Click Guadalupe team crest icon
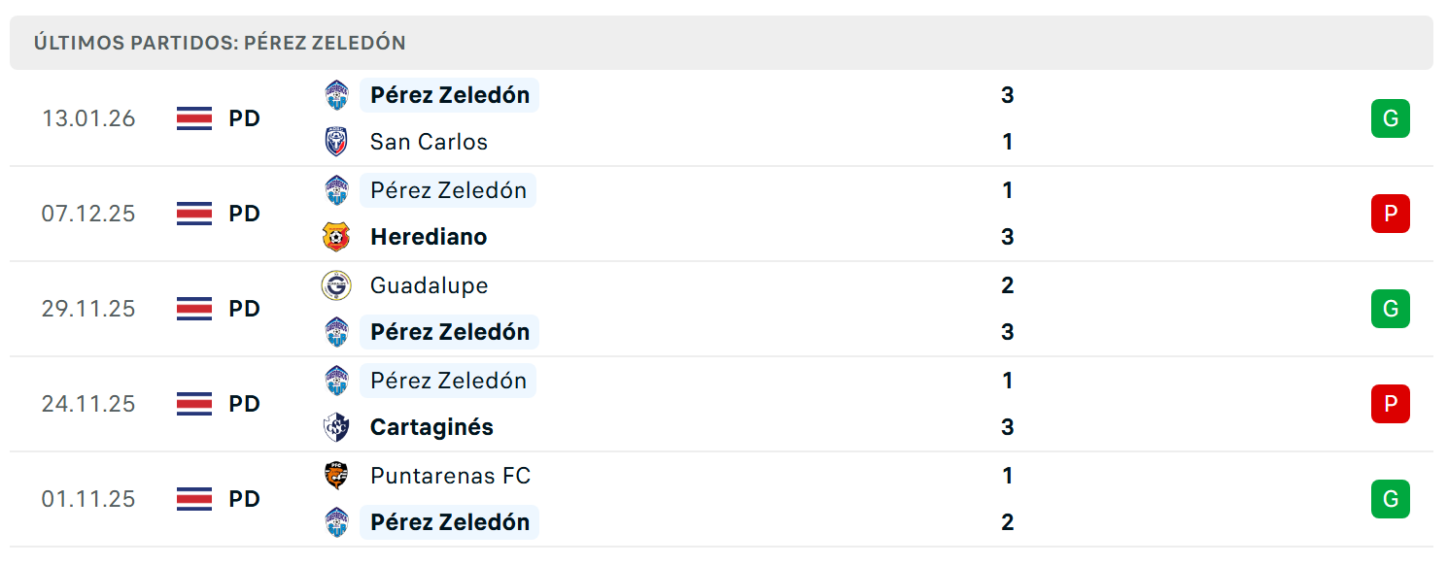 (x=336, y=285)
